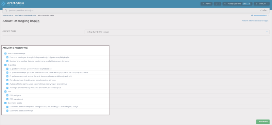Open the Atsarginė Kopija backup file dropdown
Viewport: 272px width, 125px height.
pyautogui.click(x=177, y=32)
